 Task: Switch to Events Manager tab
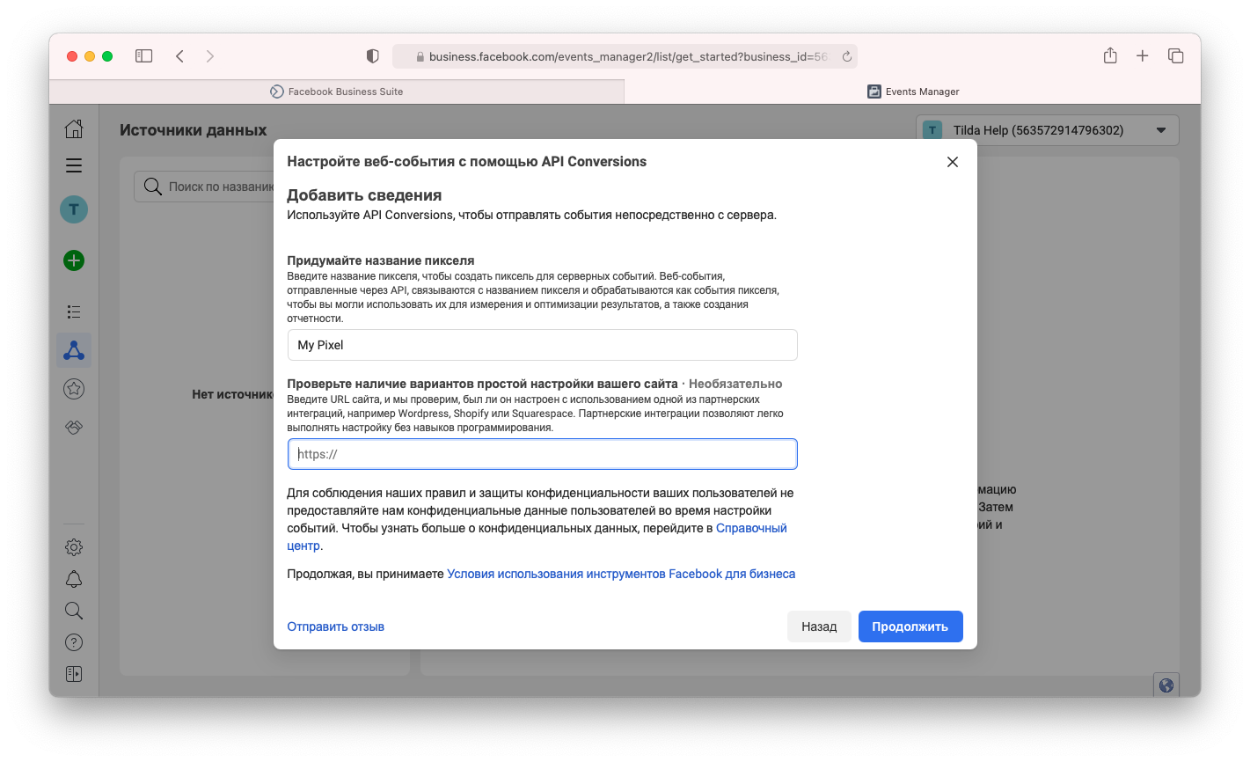click(913, 92)
